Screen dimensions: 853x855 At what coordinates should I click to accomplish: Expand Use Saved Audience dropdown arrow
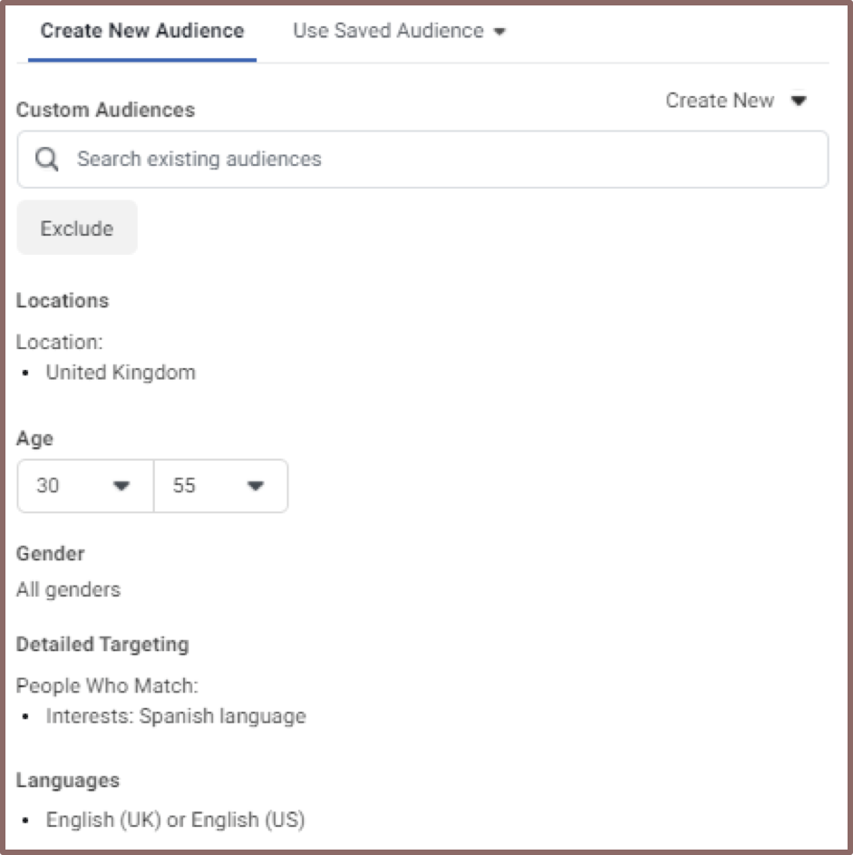pos(499,32)
